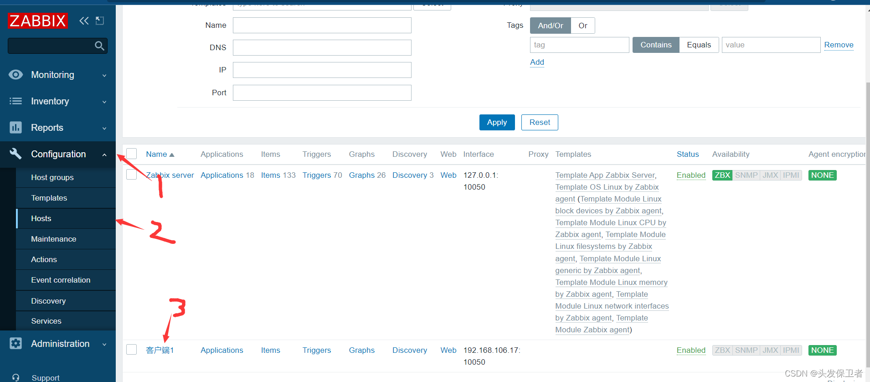
Task: Focus the tag name input field
Action: click(580, 45)
